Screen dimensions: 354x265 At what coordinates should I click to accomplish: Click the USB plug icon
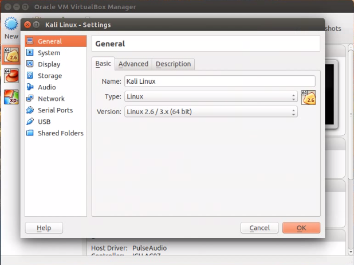point(30,122)
